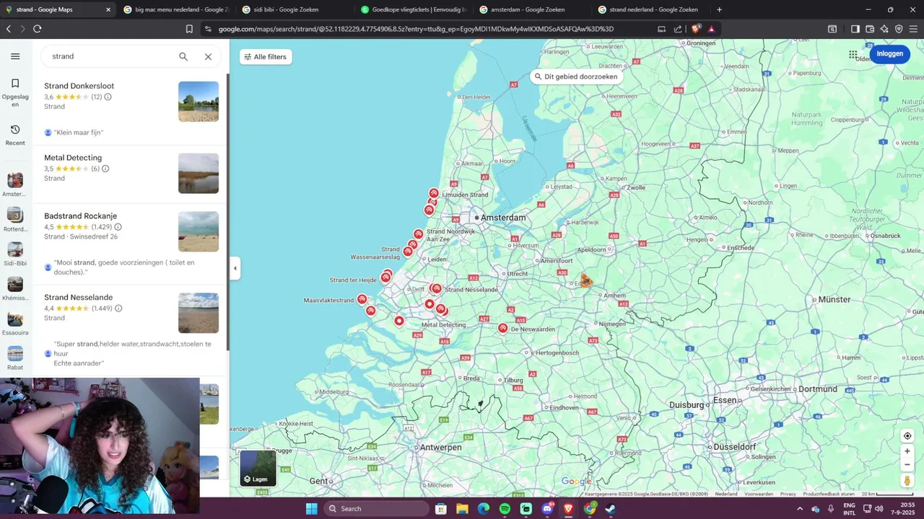The image size is (924, 519).
Task: Click the browser reload button
Action: click(38, 29)
